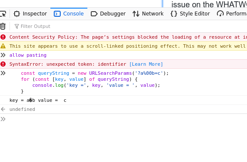Open the Debugger tab
Image resolution: width=247 pixels, height=162 pixels.
coord(108,14)
